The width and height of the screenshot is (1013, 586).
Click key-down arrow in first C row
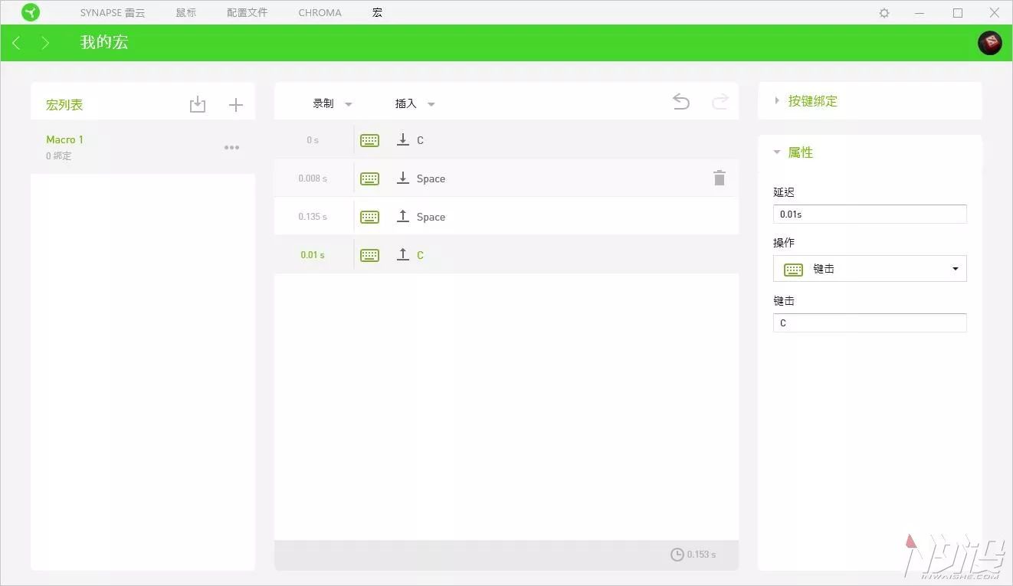[x=403, y=140]
